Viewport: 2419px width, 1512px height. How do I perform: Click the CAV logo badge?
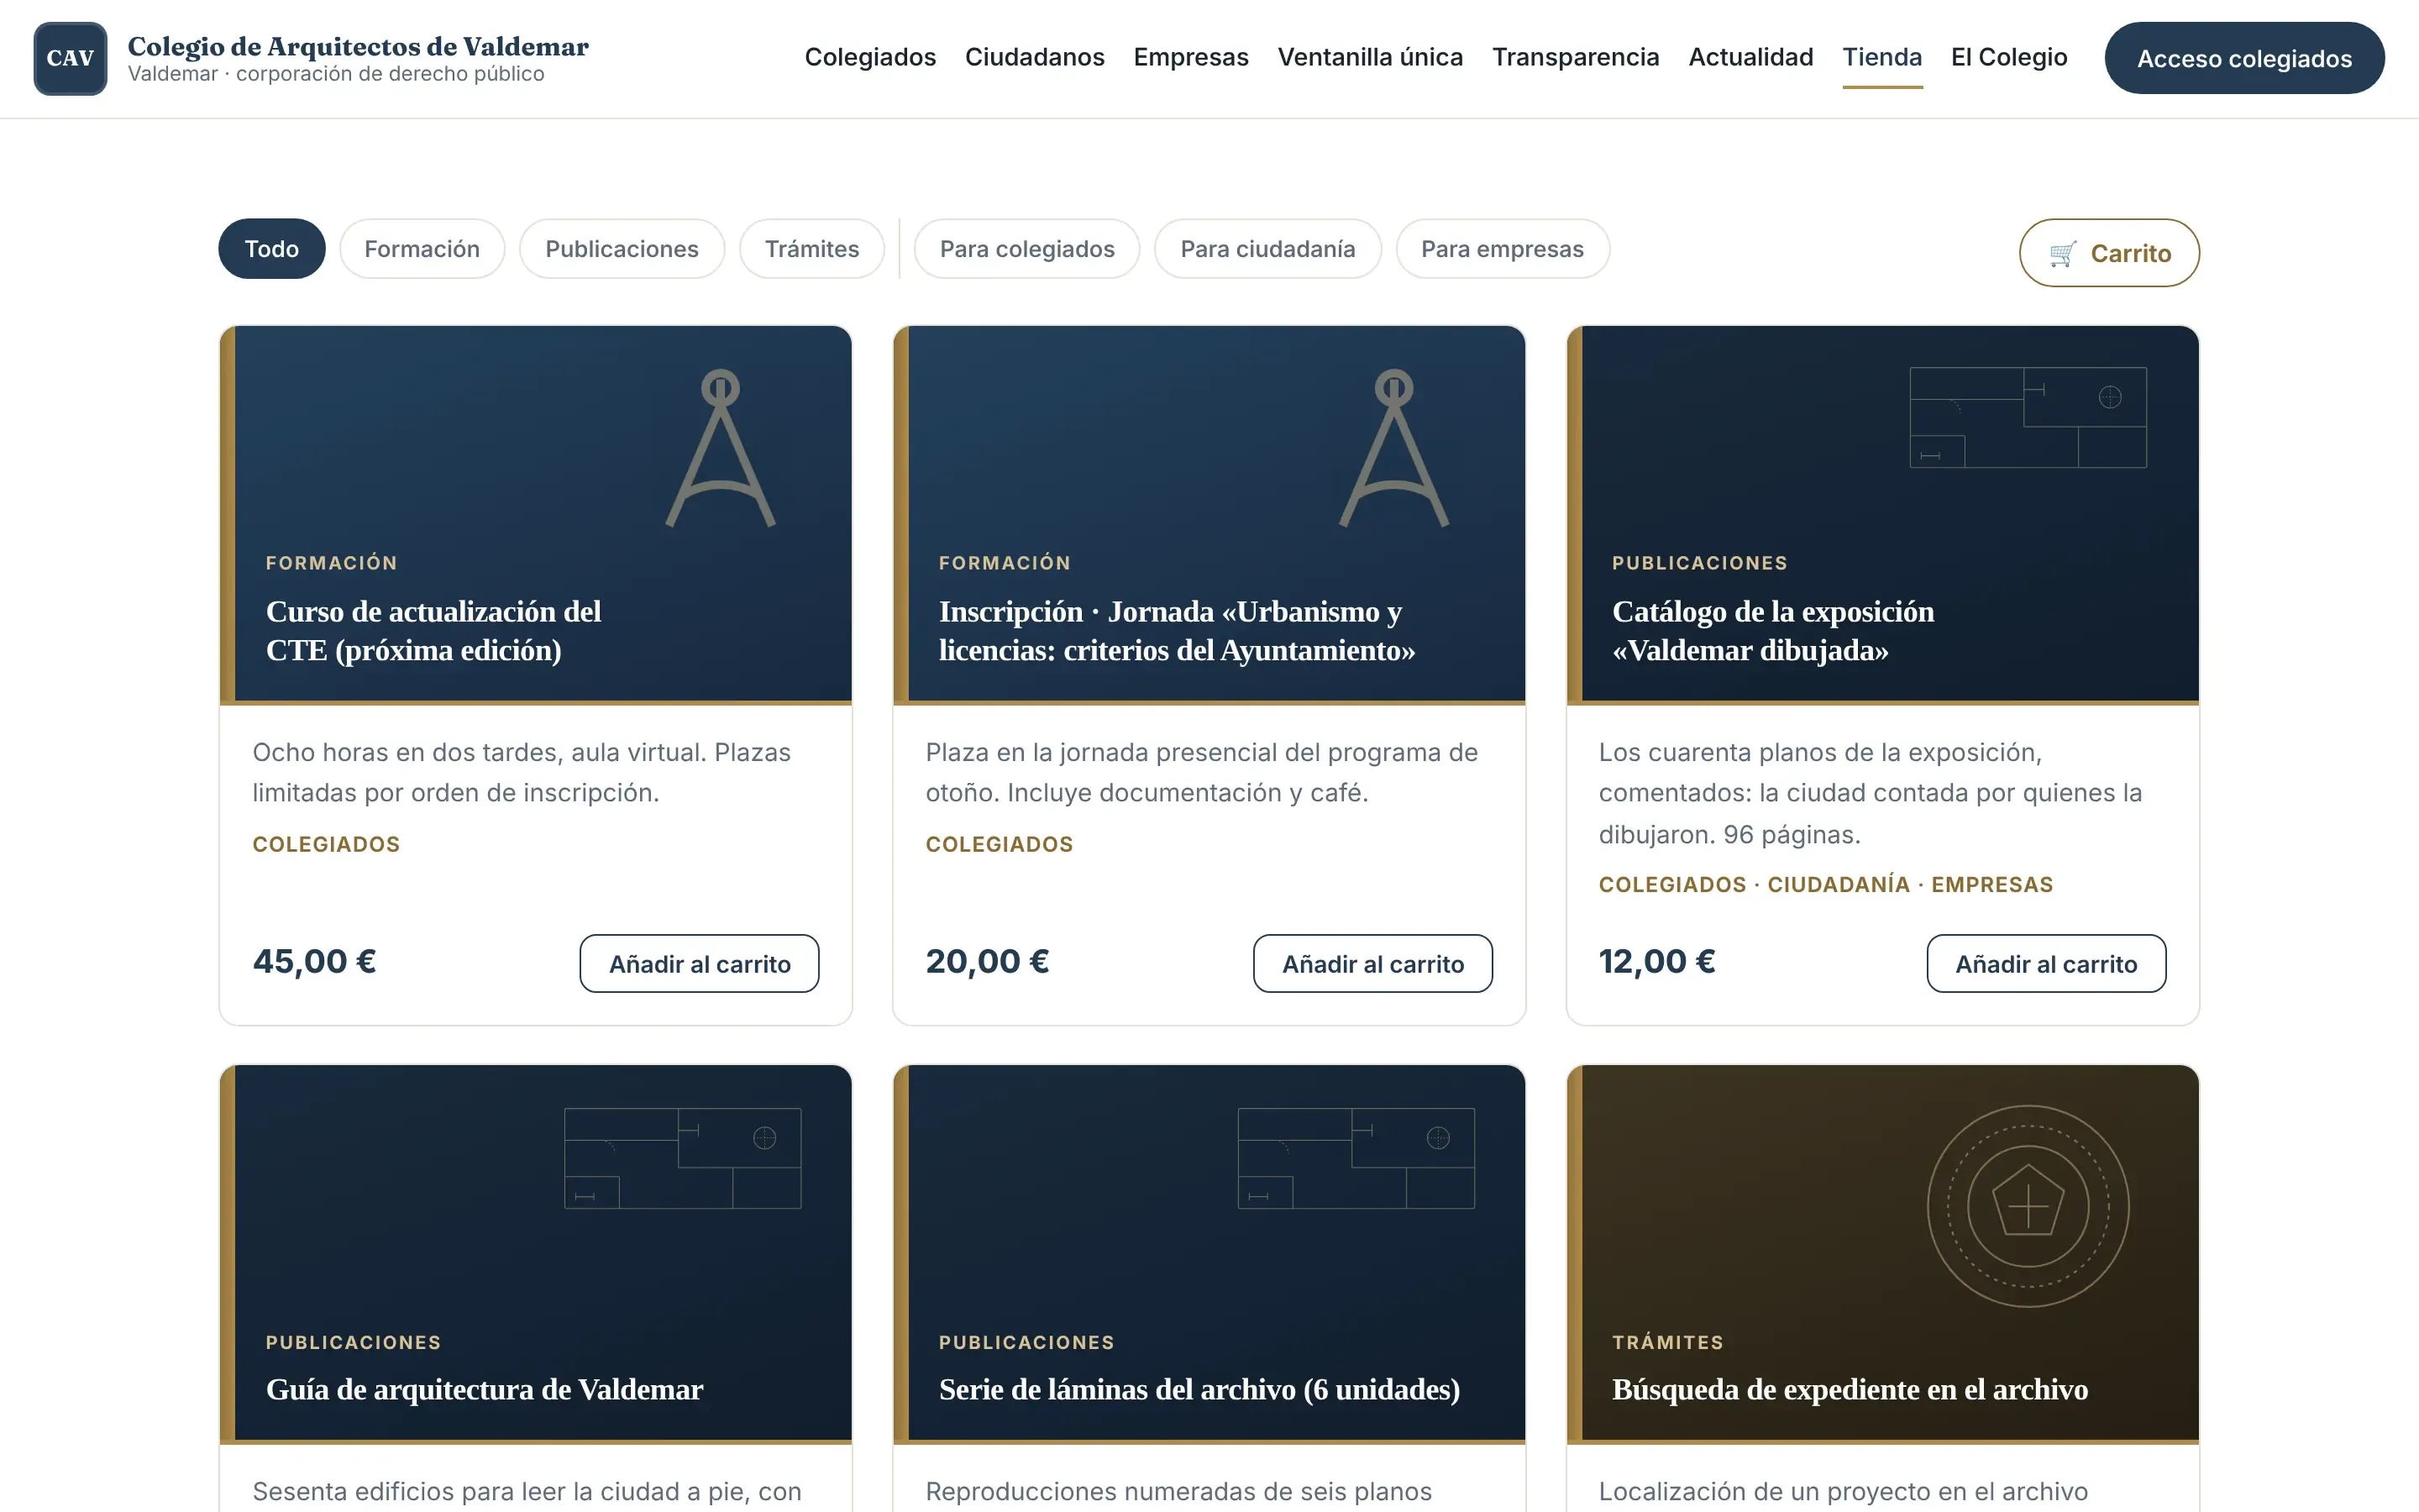pyautogui.click(x=70, y=58)
